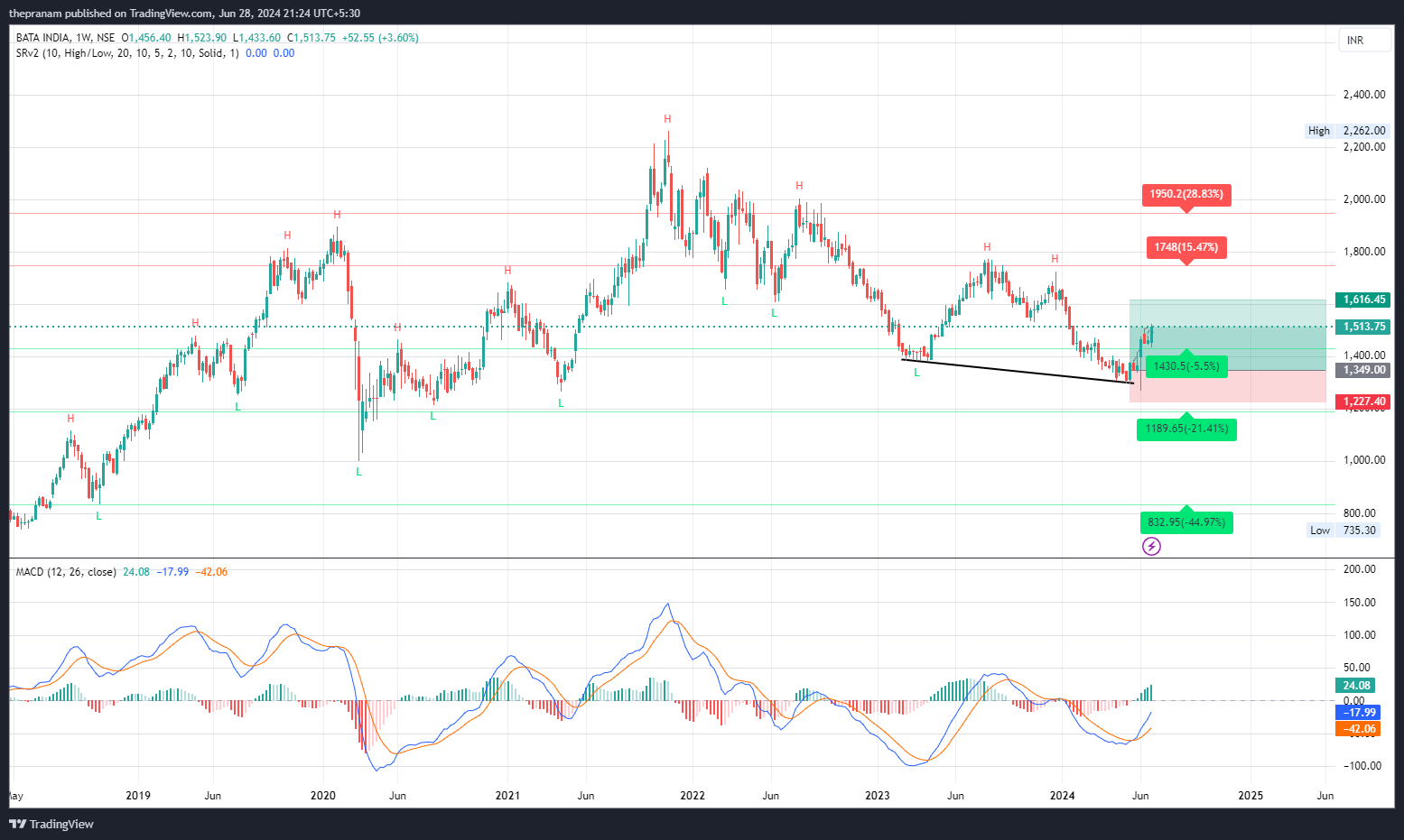Click 2025 on the time axis
The image size is (1404, 840).
(x=1251, y=796)
